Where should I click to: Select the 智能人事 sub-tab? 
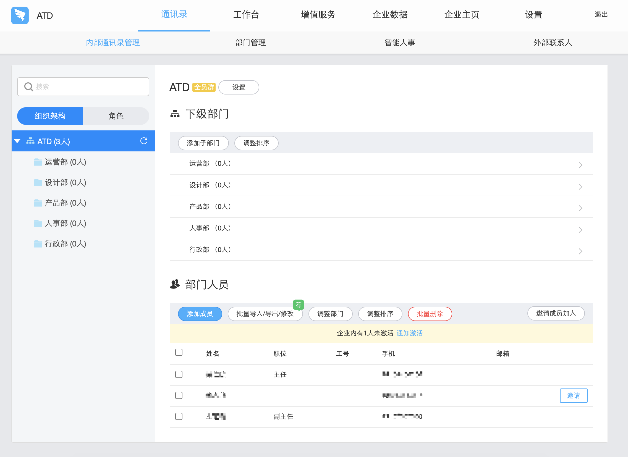[400, 43]
